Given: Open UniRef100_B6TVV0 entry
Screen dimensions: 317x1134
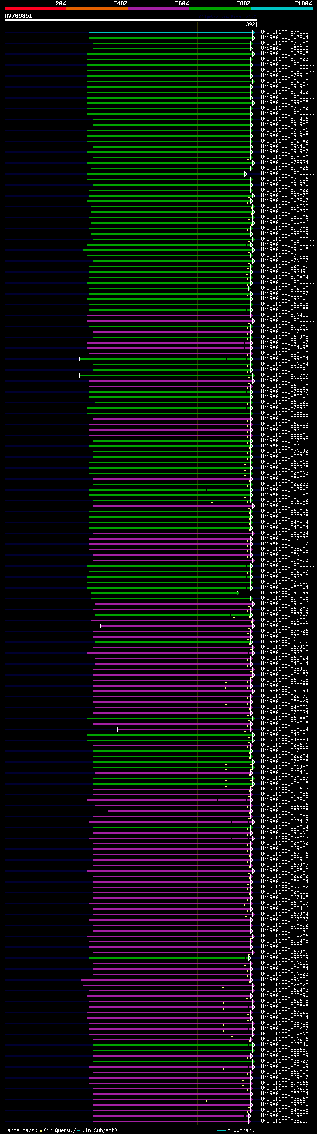Looking at the screenshot, I should tap(284, 718).
